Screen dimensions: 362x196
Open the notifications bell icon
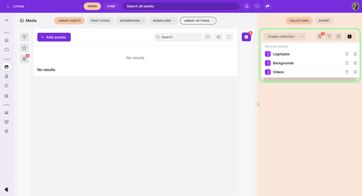[247, 6]
